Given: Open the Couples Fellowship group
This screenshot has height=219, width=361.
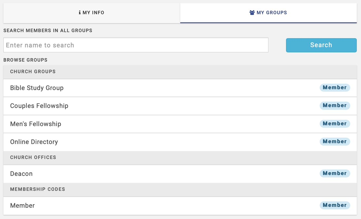Looking at the screenshot, I should coord(39,106).
